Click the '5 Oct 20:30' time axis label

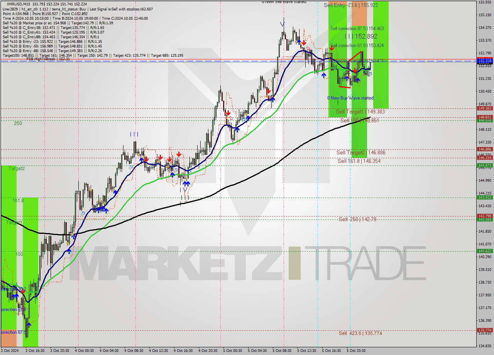(x=357, y=351)
